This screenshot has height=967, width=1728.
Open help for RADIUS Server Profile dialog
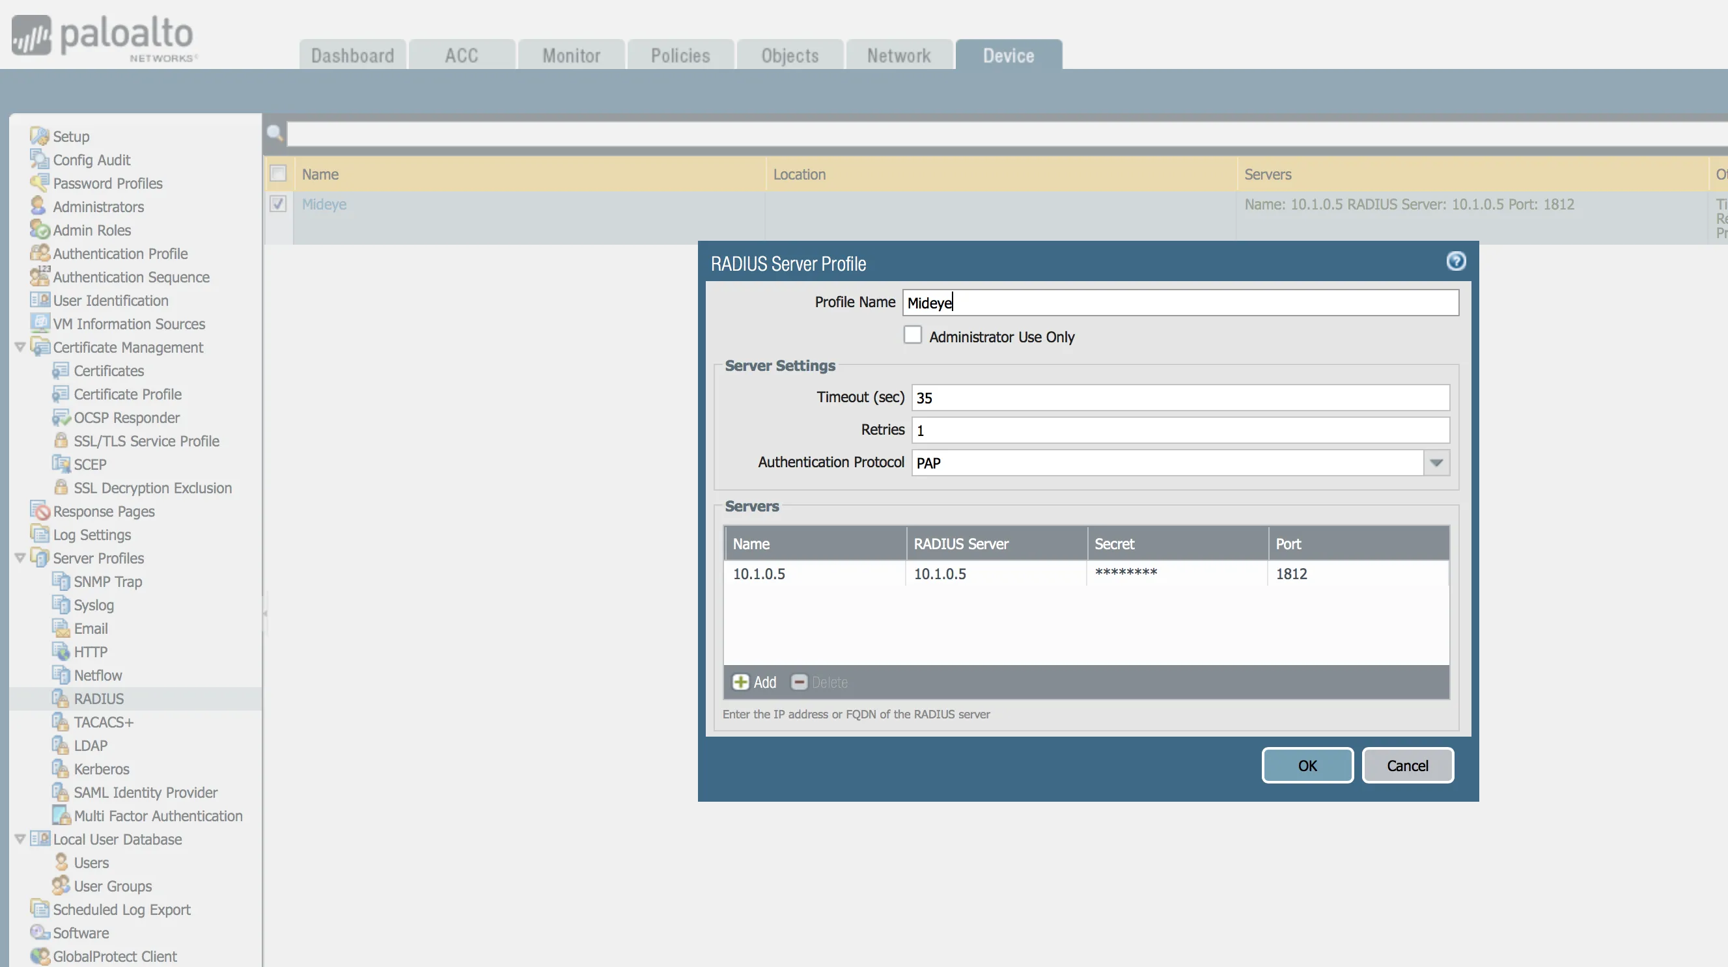(1456, 261)
